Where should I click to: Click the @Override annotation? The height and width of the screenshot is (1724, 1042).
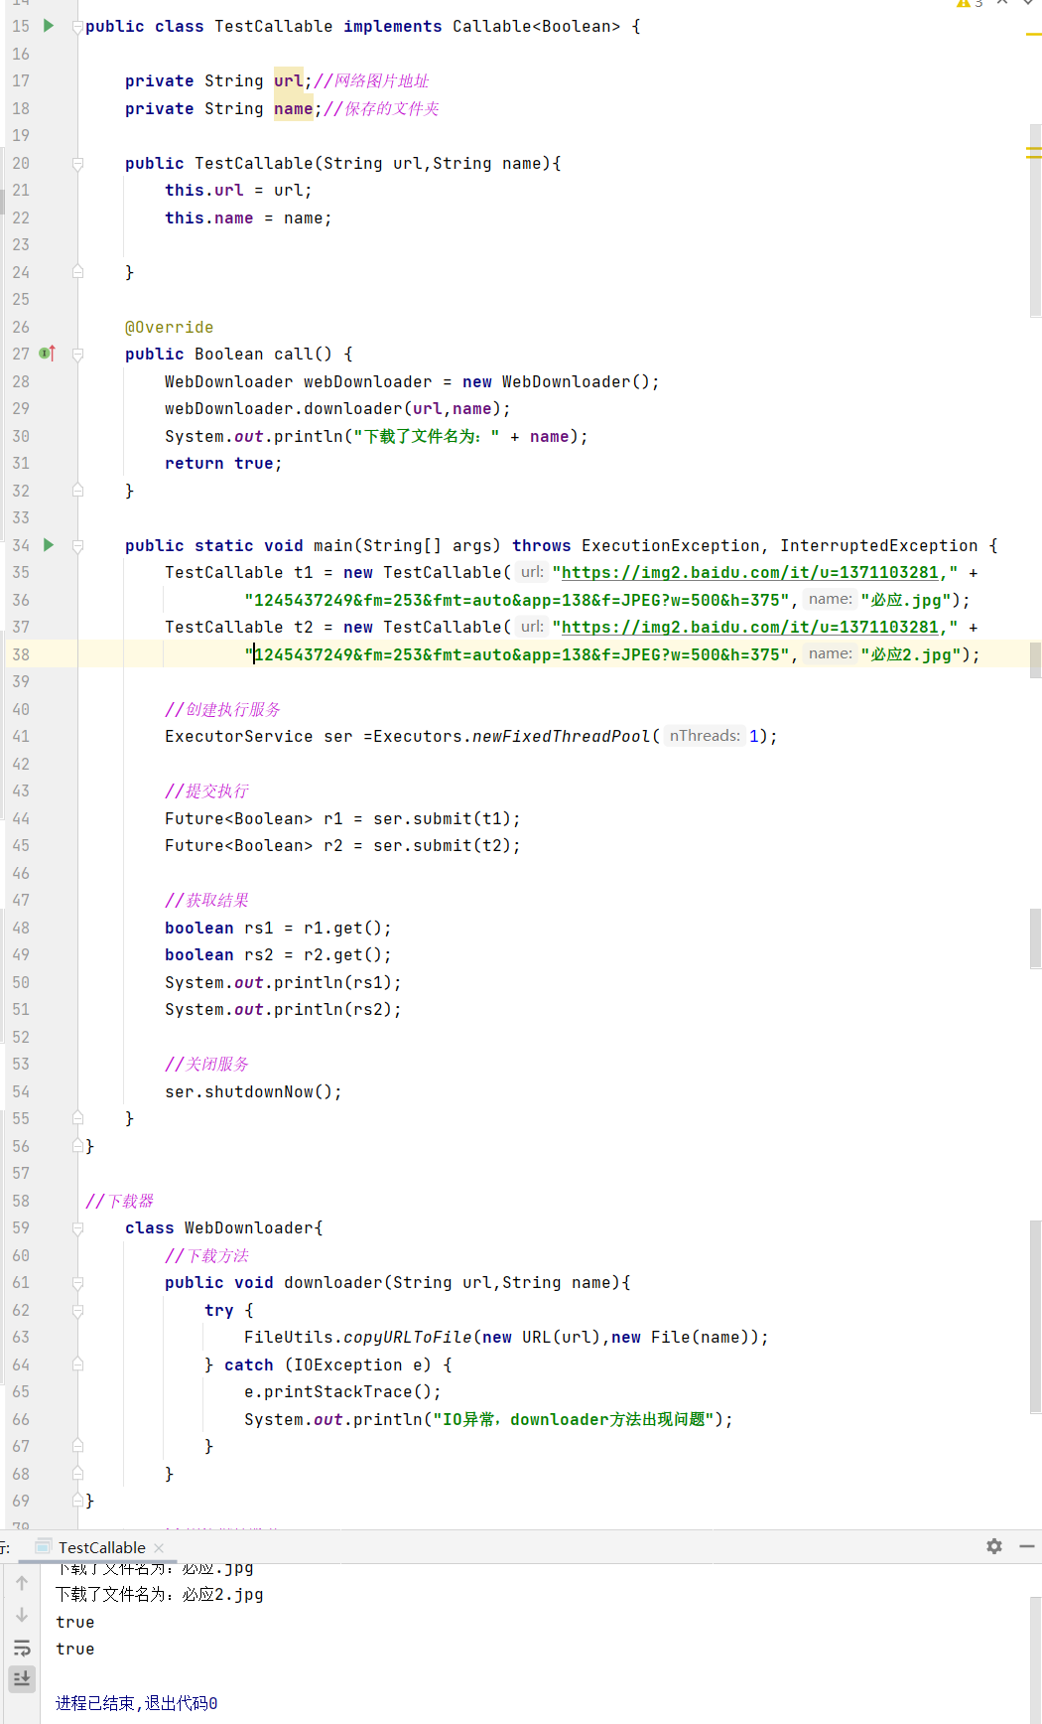pos(169,327)
